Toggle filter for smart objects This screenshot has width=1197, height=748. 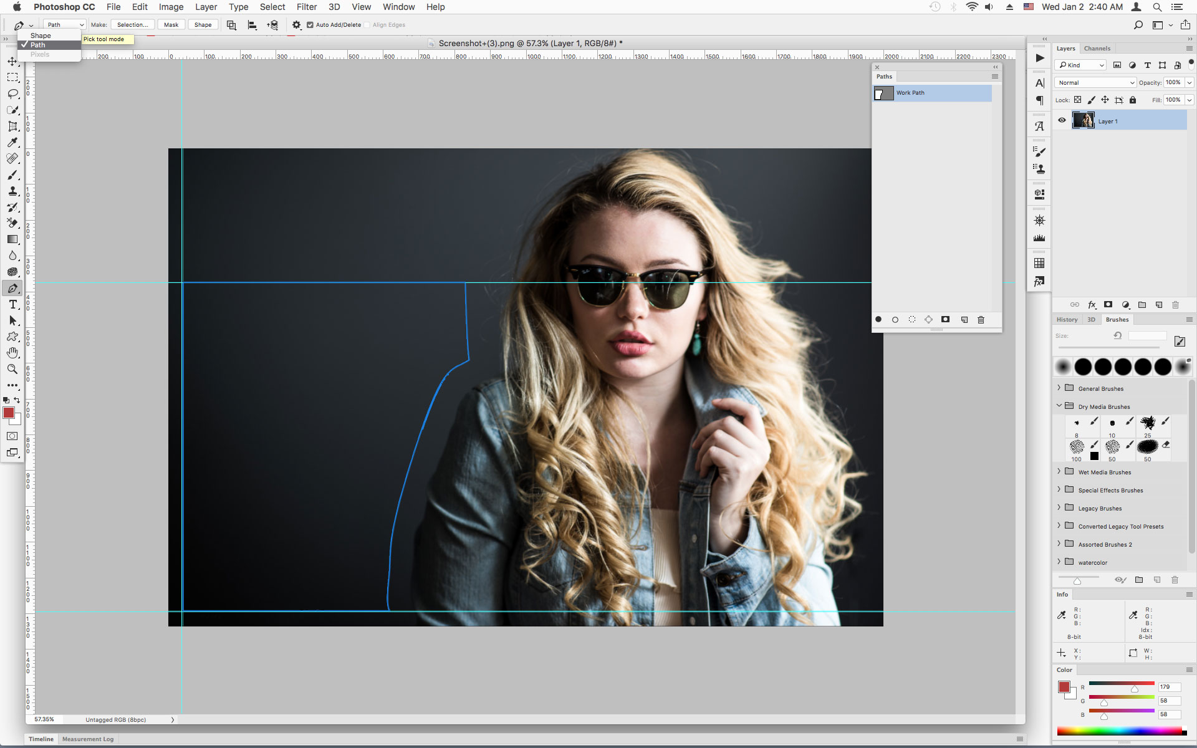[1177, 65]
